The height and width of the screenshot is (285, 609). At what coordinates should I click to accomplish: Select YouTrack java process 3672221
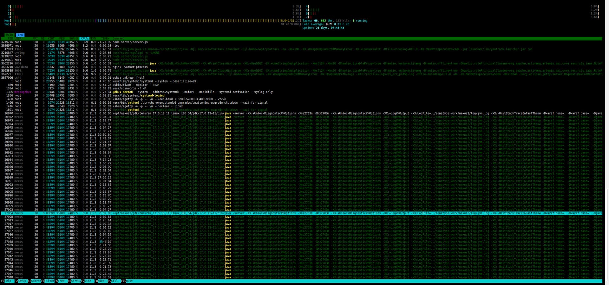pyautogui.click(x=301, y=74)
